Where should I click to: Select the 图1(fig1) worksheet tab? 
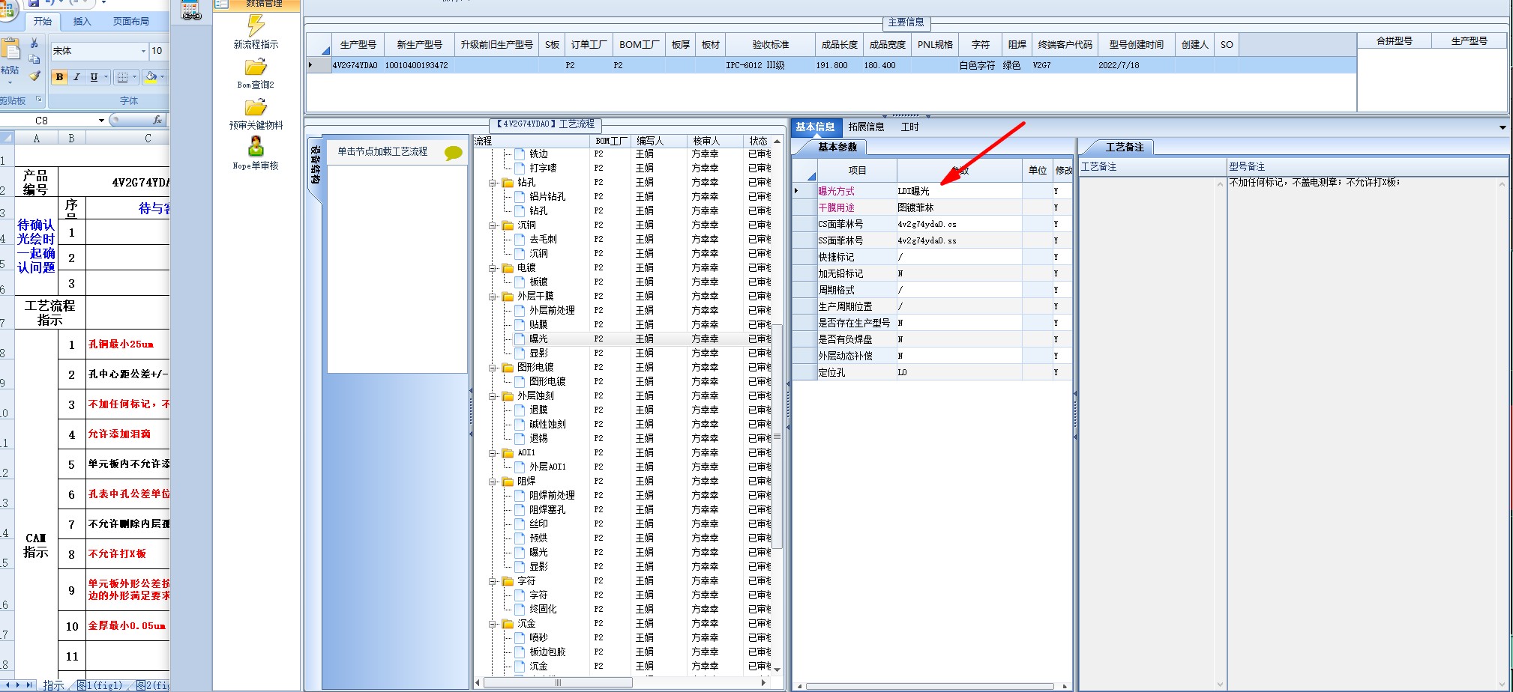(100, 685)
